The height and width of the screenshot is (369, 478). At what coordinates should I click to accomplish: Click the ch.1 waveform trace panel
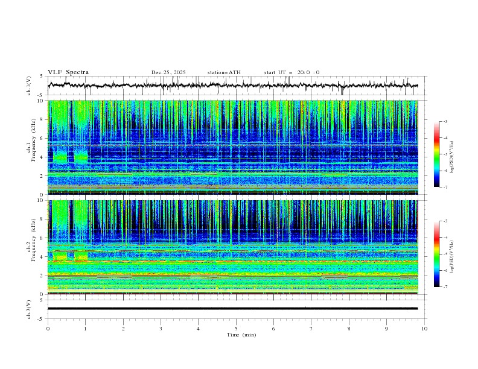pos(237,86)
